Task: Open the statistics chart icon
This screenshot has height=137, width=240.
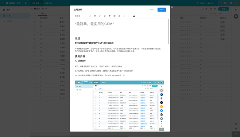Action: (210, 9)
